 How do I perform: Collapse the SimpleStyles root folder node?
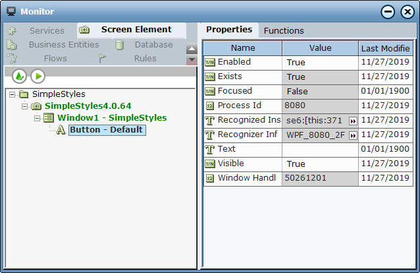pyautogui.click(x=12, y=94)
